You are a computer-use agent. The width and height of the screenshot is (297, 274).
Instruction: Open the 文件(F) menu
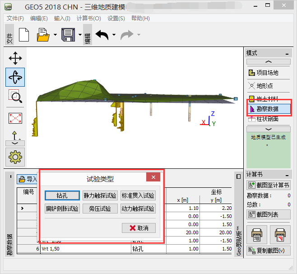point(15,19)
